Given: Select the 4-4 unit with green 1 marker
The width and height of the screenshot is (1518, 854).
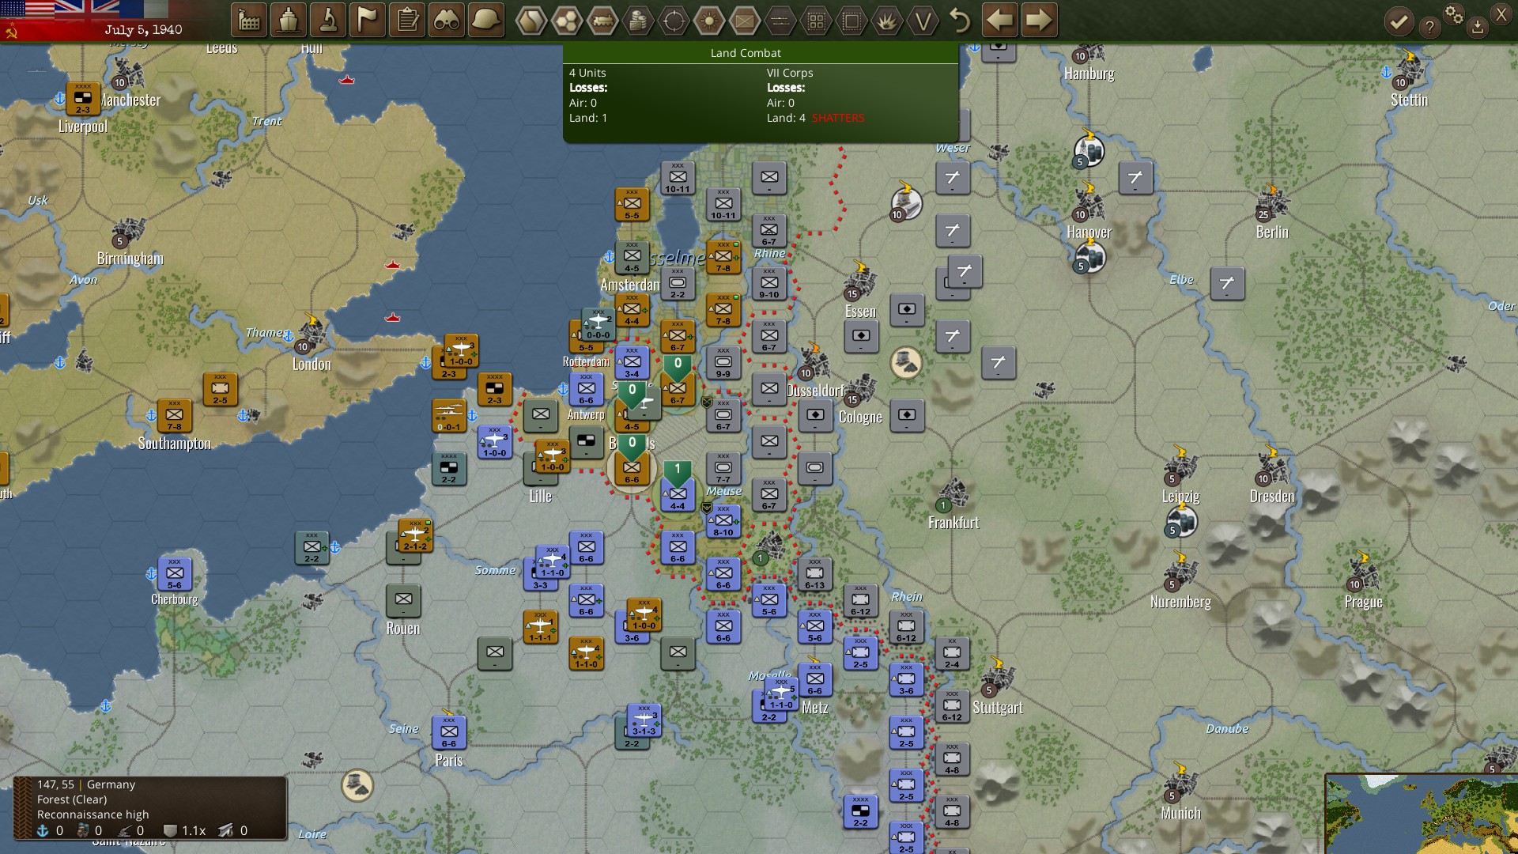Looking at the screenshot, I should click(678, 494).
